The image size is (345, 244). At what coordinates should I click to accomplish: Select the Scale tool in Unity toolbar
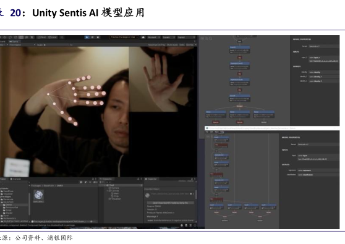16,37
